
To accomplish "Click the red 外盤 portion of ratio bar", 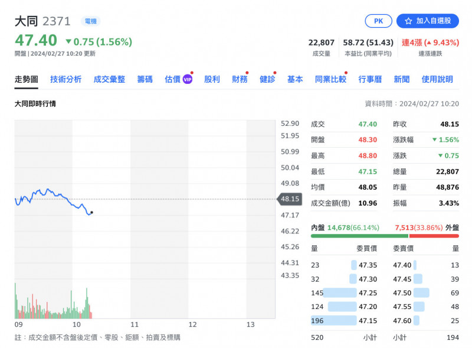I will [434, 236].
